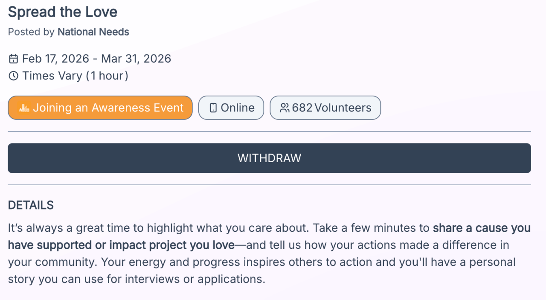This screenshot has width=546, height=300.
Task: Click the clock icon beside Times Vary
Action: click(14, 76)
